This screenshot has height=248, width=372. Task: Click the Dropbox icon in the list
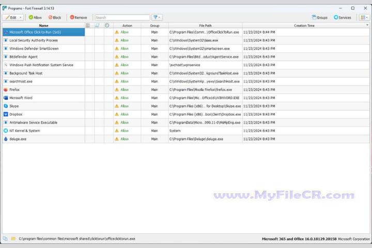pos(6,114)
